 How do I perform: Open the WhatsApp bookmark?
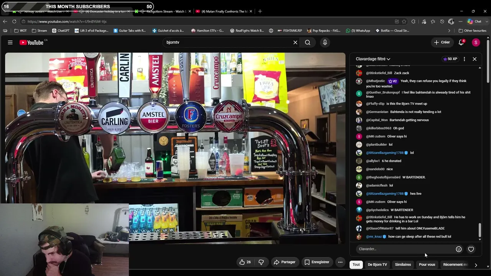click(358, 31)
